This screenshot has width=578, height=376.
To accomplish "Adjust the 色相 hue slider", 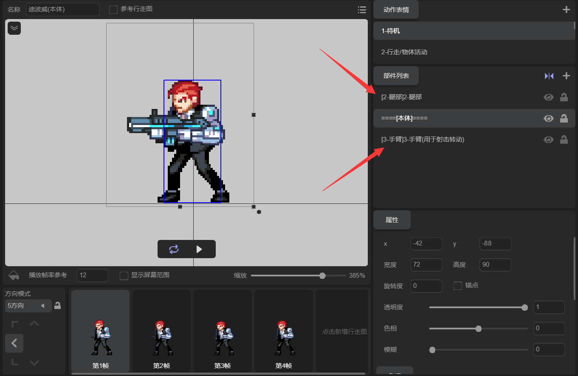I will point(478,329).
